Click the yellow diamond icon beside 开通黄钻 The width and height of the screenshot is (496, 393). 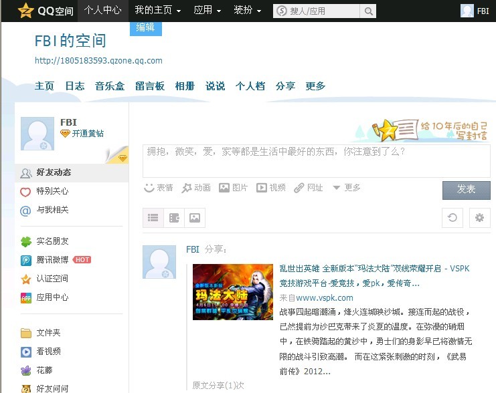point(65,134)
